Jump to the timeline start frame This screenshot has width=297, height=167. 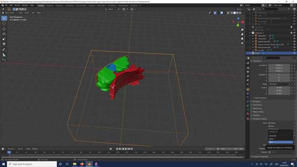(x=117, y=149)
